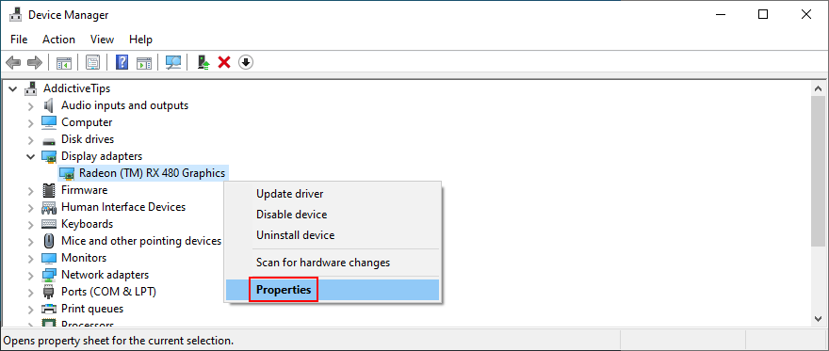Click the Show/Hide console tree icon
This screenshot has width=829, height=351.
(64, 62)
